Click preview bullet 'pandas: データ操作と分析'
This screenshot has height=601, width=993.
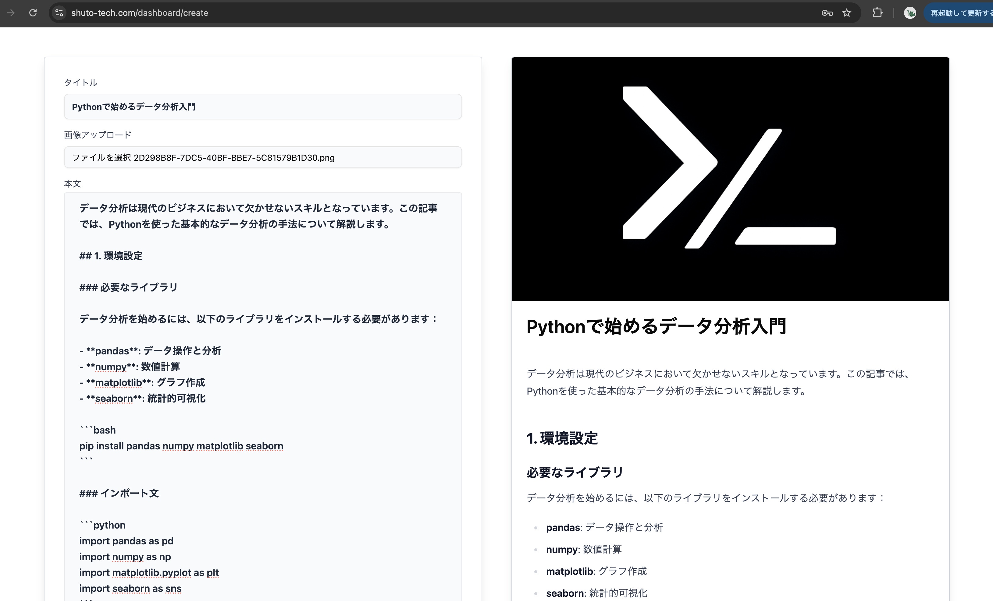tap(604, 527)
